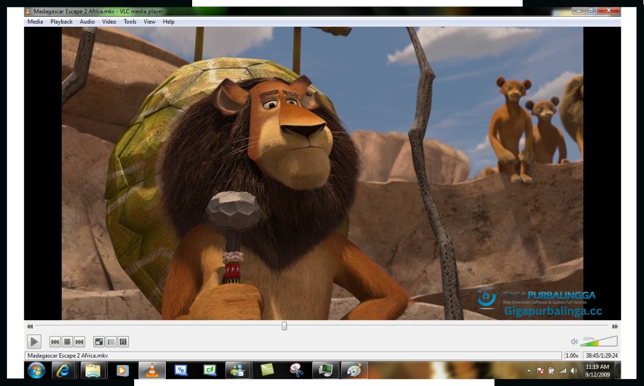Click the 1.00x playback speed indicator

pyautogui.click(x=572, y=355)
